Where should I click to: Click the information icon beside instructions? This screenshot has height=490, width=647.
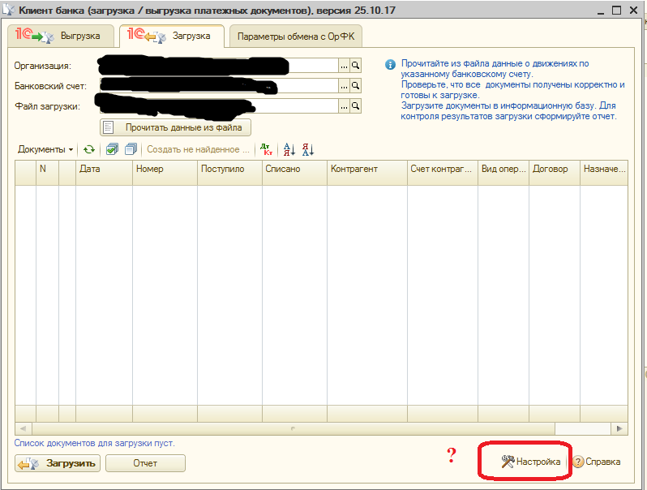click(x=390, y=65)
